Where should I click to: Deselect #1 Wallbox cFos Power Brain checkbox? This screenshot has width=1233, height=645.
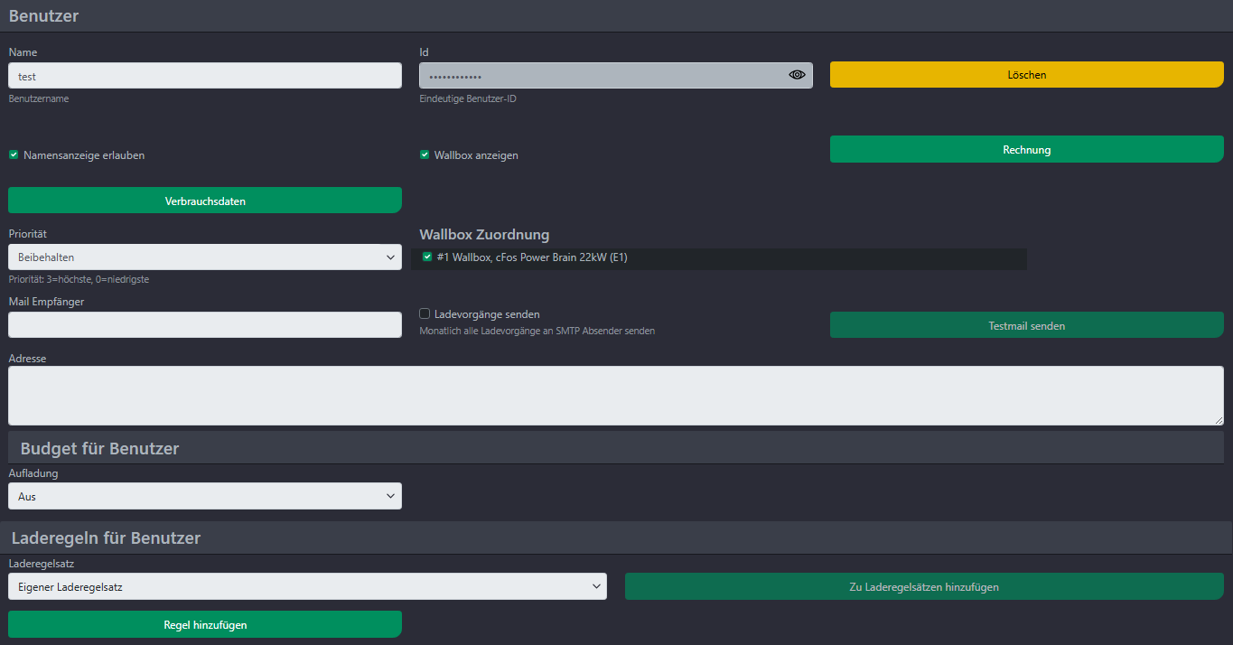(x=427, y=257)
